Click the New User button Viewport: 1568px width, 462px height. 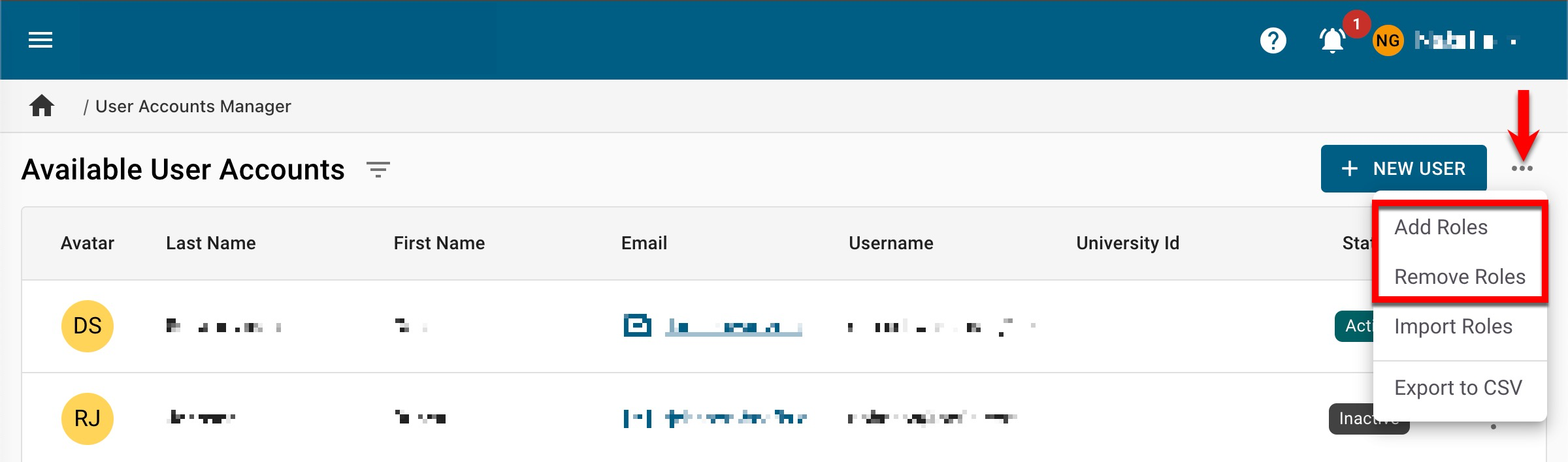tap(1403, 169)
